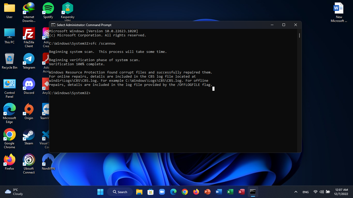
Task: Open Excel from the taskbar
Action: pos(230,192)
